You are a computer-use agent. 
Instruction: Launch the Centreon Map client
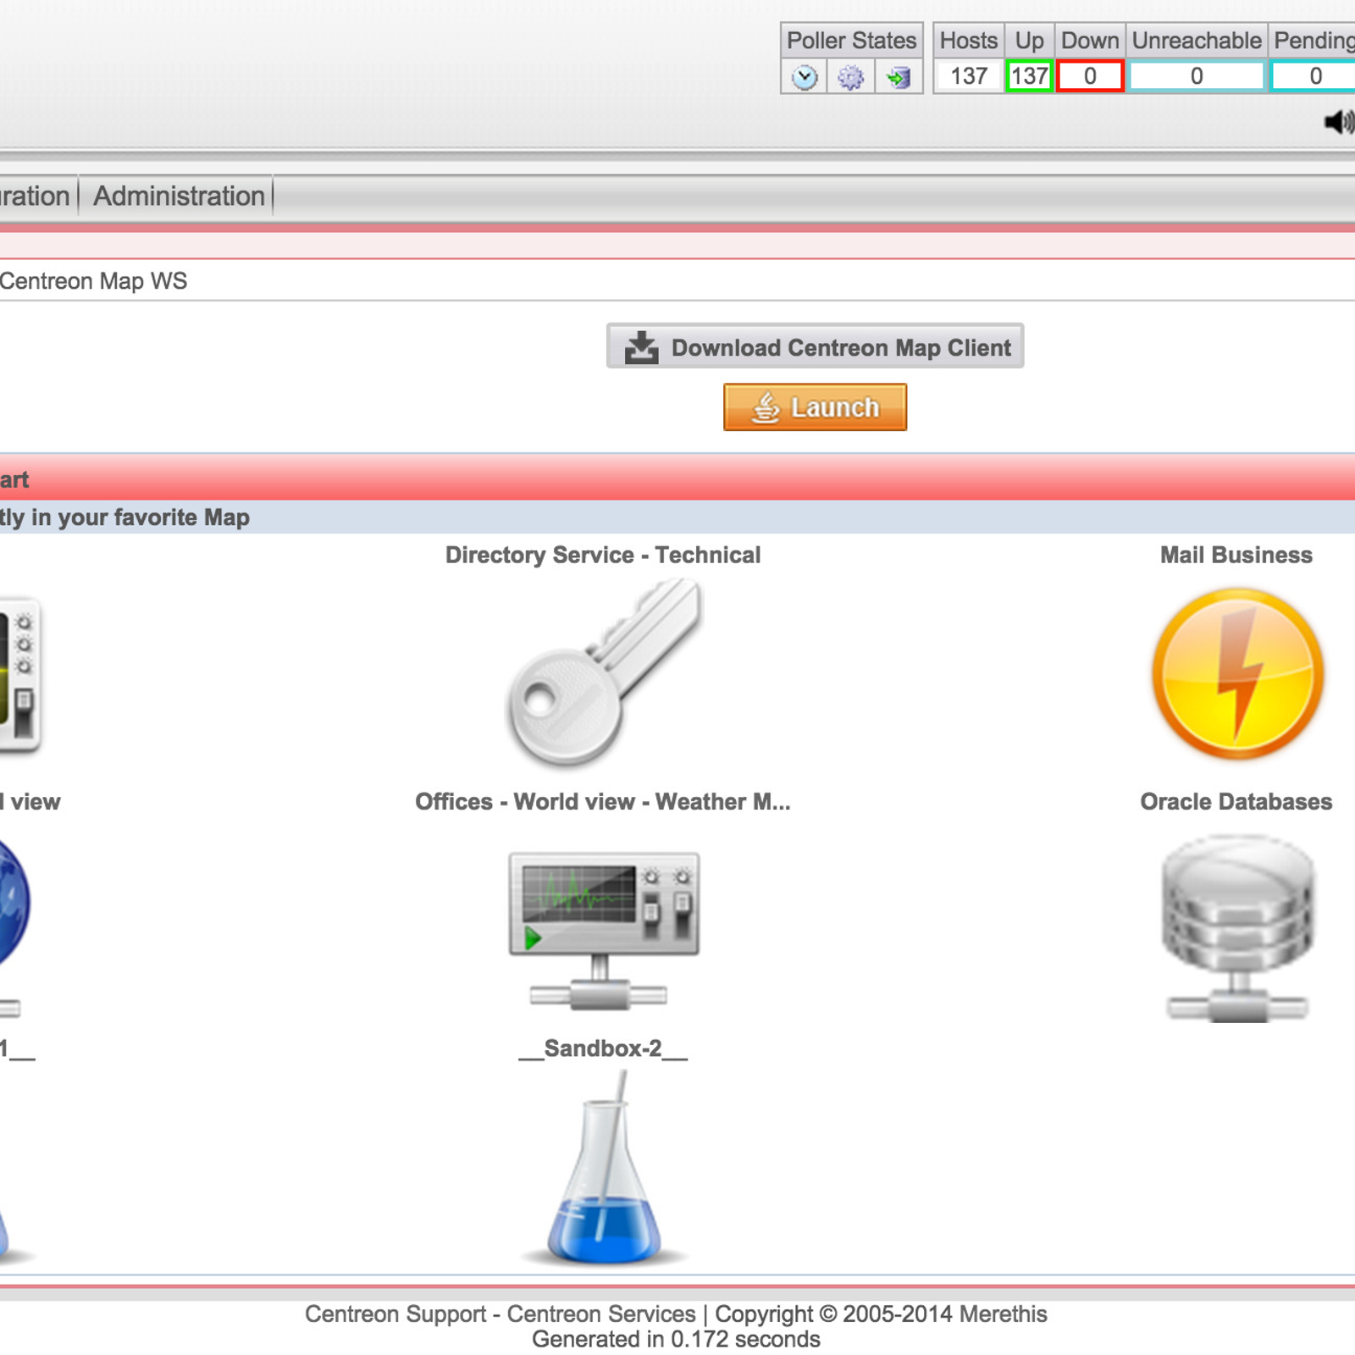tap(815, 407)
